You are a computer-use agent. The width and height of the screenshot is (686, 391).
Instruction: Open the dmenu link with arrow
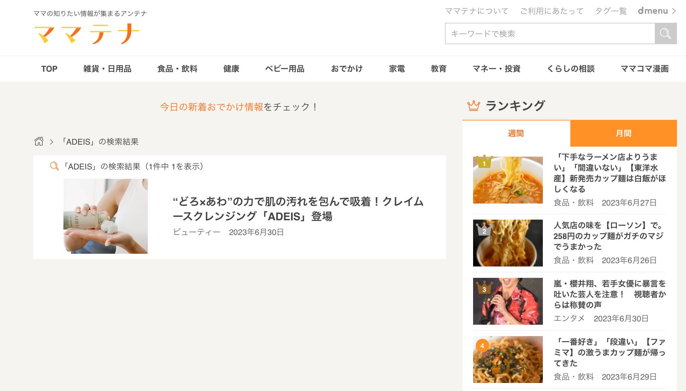[x=657, y=11]
